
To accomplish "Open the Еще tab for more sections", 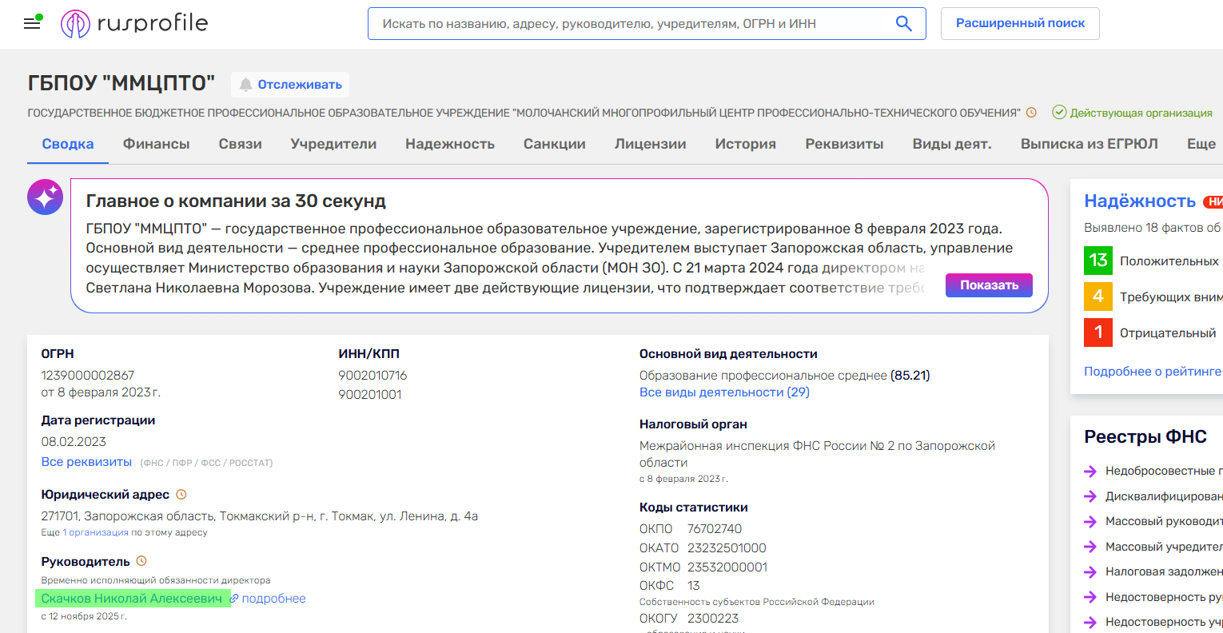I will coord(1201,144).
